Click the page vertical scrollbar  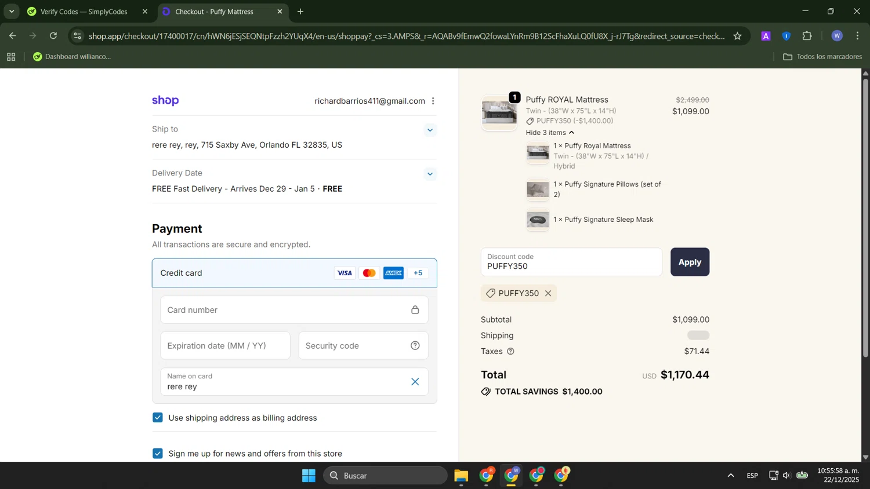pos(865,217)
